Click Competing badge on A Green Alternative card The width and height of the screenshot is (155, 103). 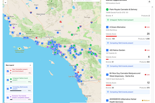point(128,43)
